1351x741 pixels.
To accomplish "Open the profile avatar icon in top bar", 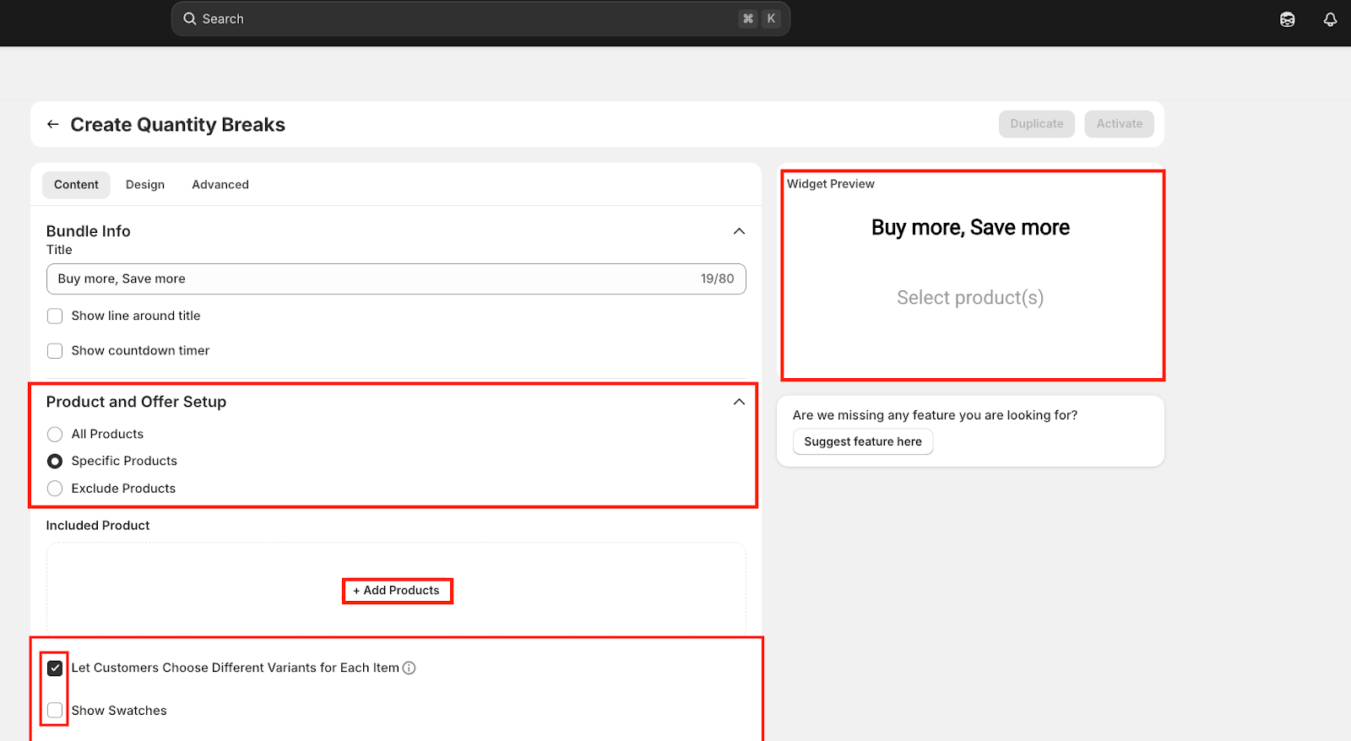I will click(x=1287, y=19).
